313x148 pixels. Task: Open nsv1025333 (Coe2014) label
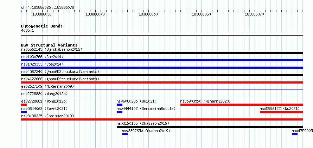[42, 64]
